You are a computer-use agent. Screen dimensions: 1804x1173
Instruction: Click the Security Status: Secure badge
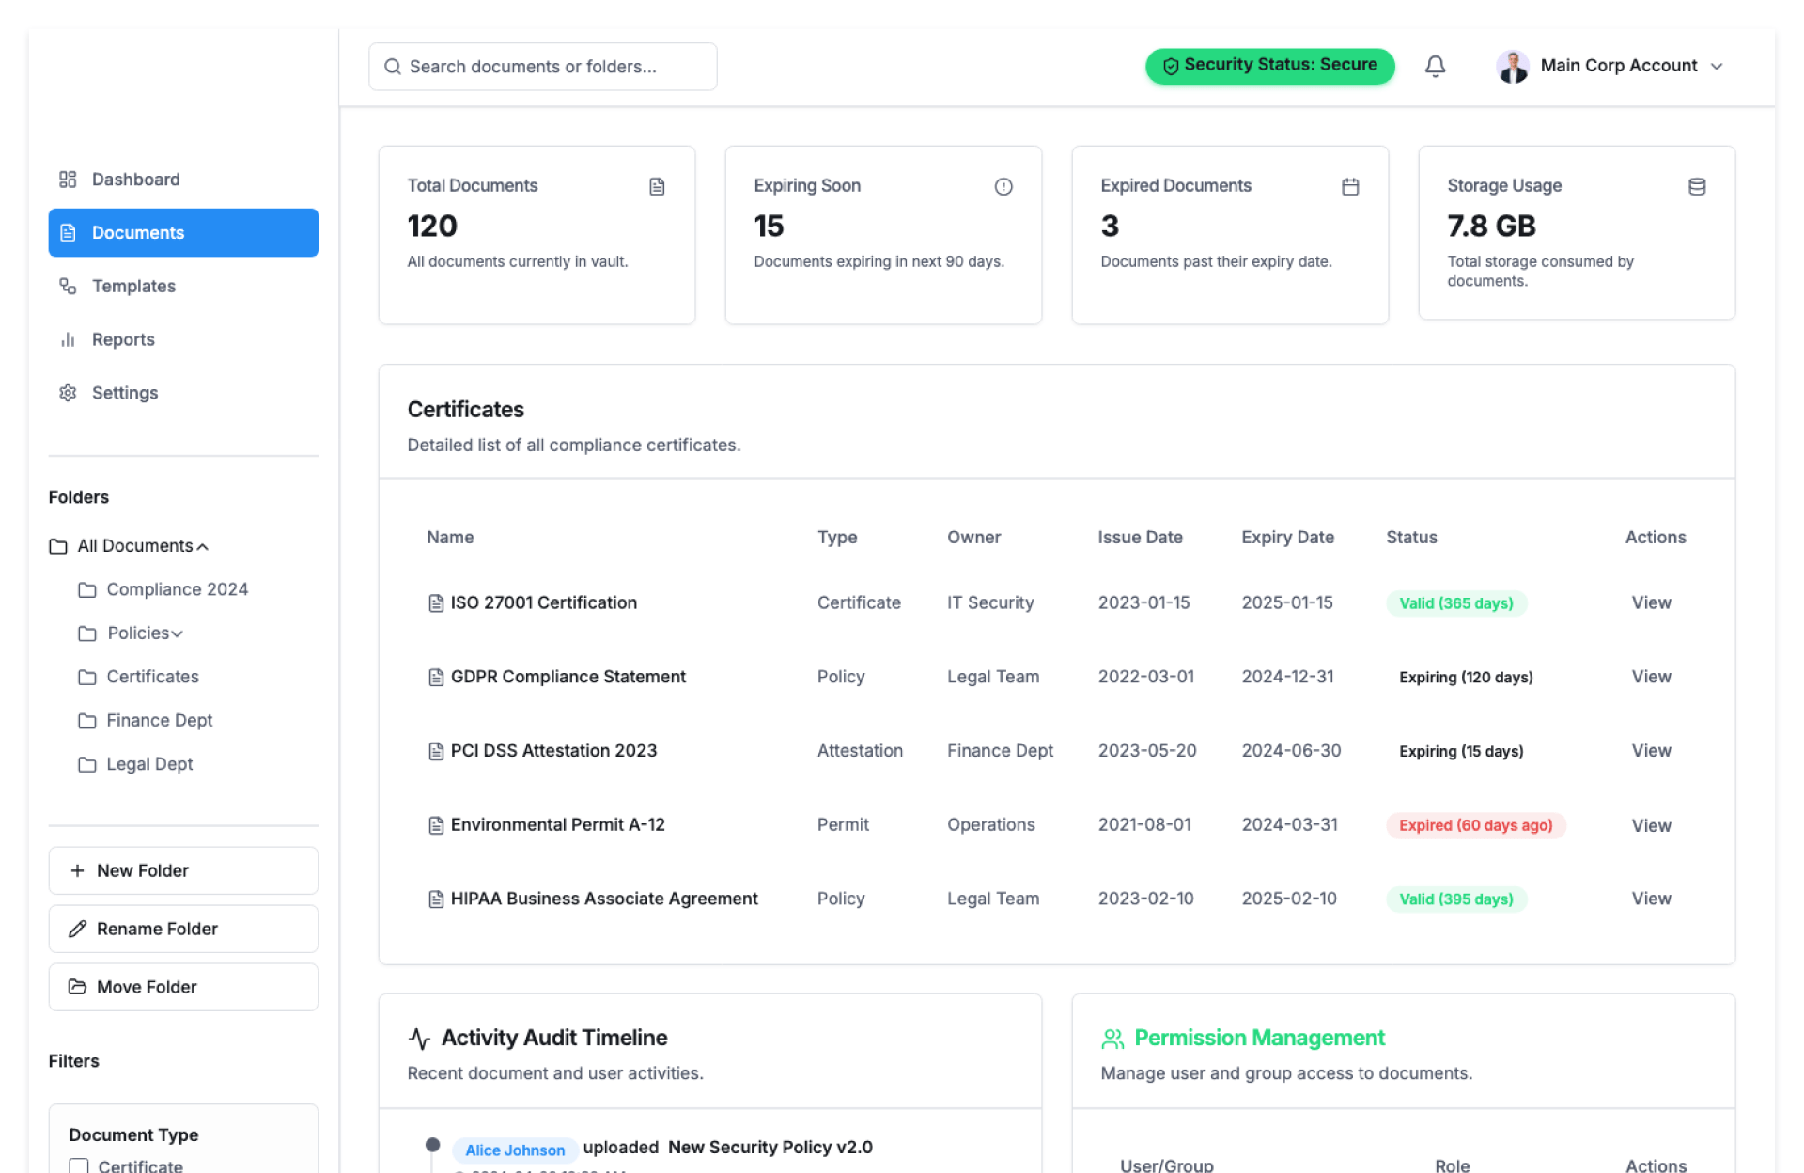[1269, 66]
